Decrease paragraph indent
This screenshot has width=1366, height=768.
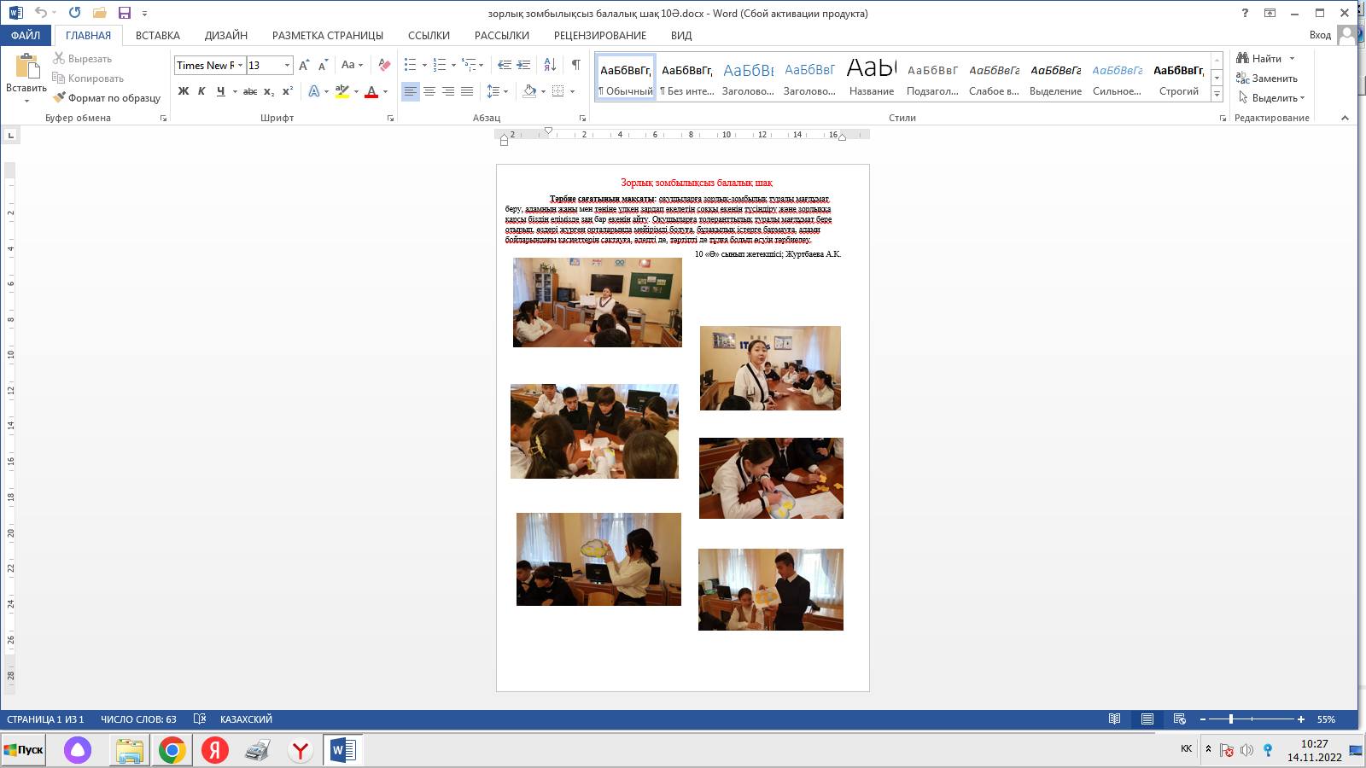tap(505, 65)
